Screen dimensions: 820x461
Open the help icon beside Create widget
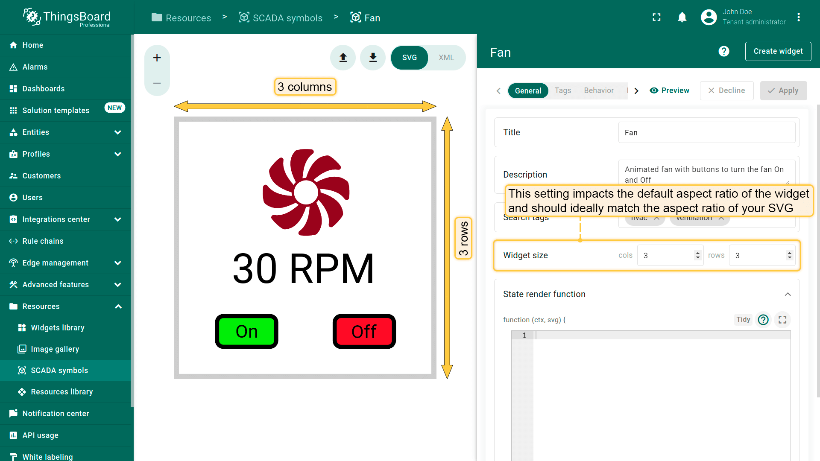723,52
